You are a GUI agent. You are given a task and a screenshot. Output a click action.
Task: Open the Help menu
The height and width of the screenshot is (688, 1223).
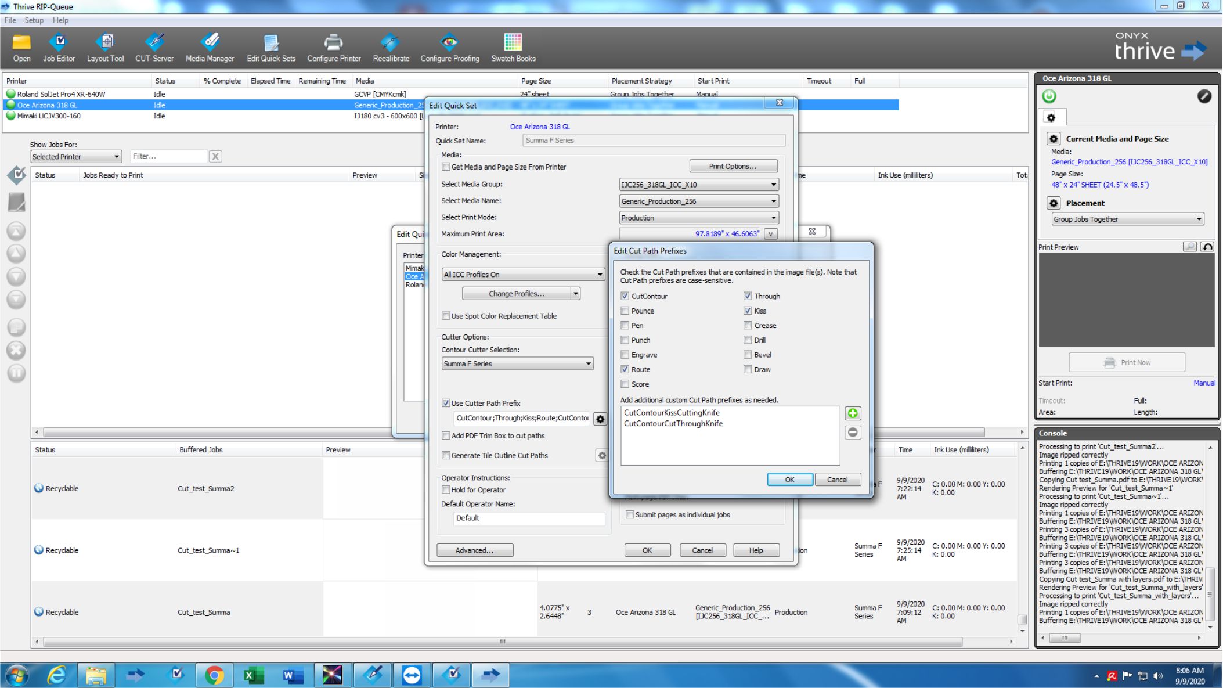[60, 20]
